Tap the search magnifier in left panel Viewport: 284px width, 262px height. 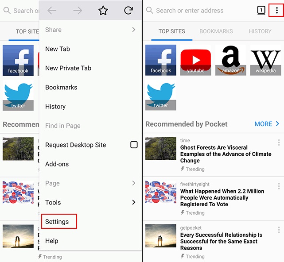tap(7, 11)
